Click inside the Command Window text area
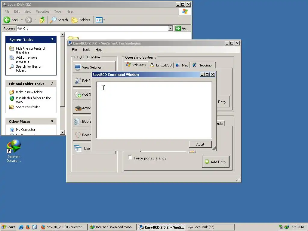The image size is (308, 231). click(x=154, y=110)
